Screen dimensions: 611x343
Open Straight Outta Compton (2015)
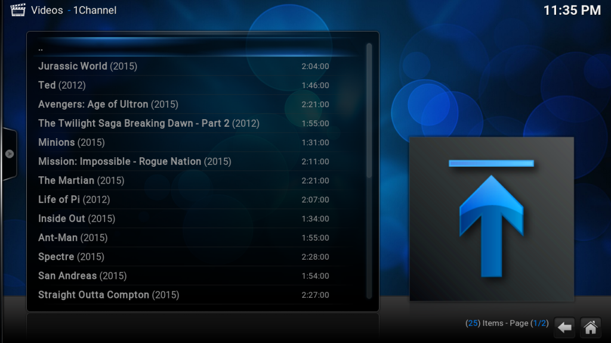(x=109, y=295)
